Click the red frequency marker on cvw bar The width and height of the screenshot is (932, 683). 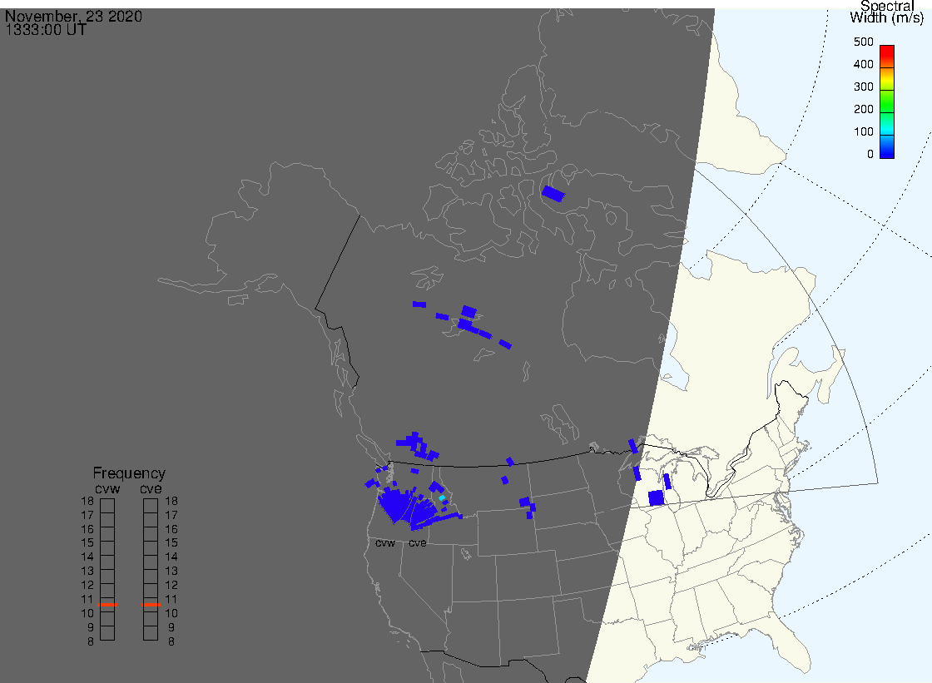pyautogui.click(x=107, y=605)
